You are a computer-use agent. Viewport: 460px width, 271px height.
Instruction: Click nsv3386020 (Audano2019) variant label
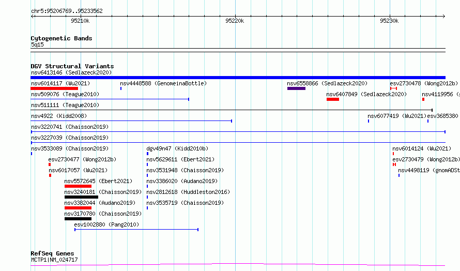coord(182,181)
